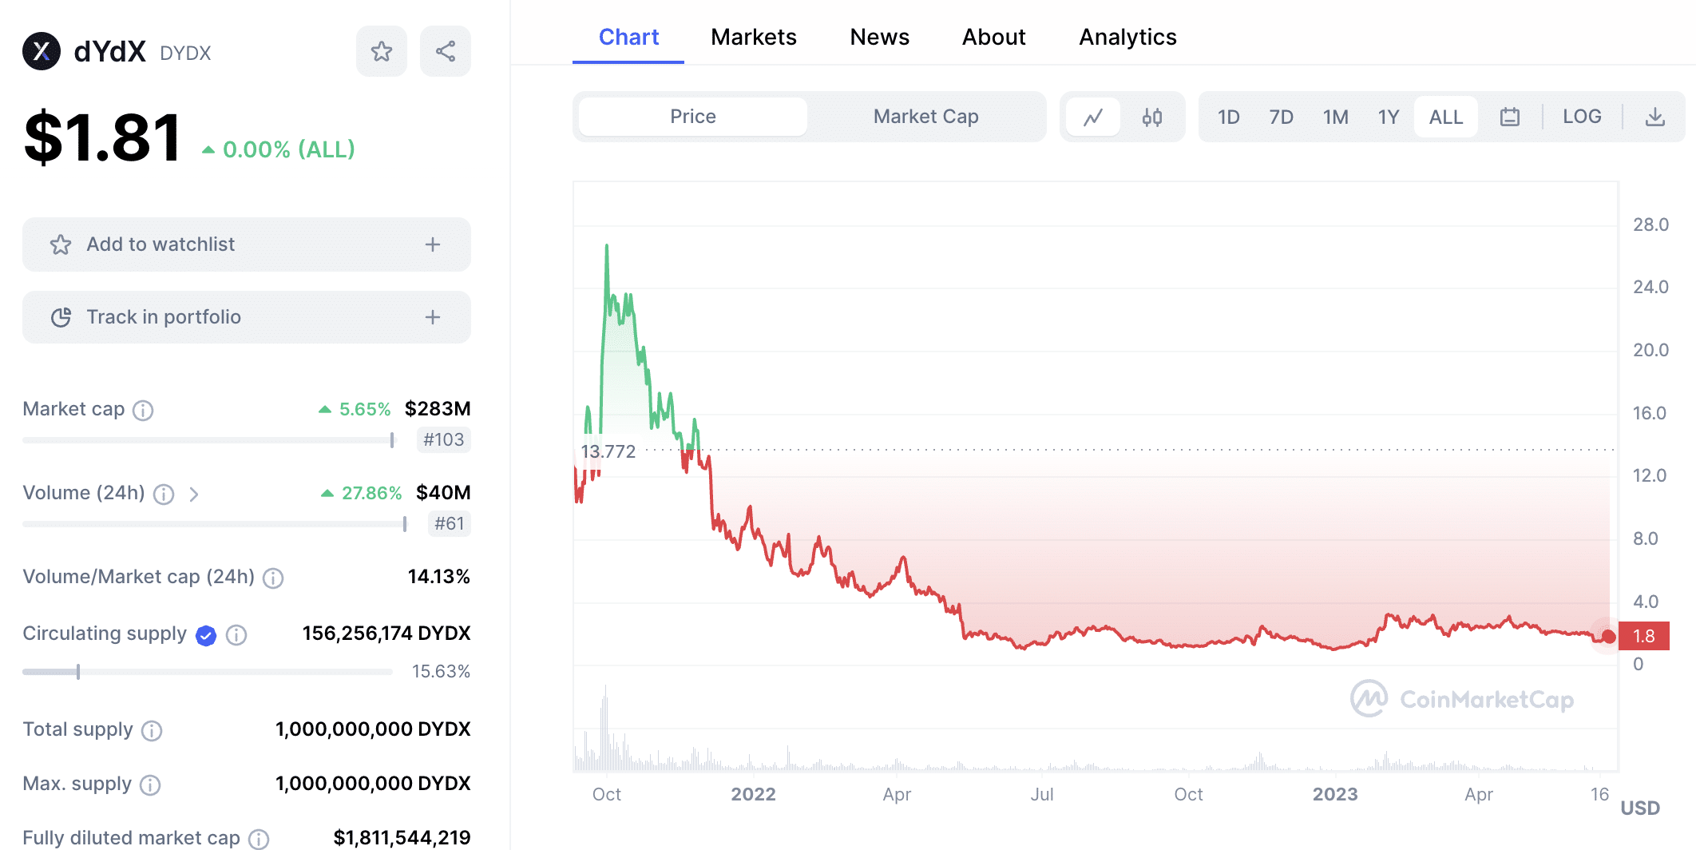Star dYdX with the favorite button
This screenshot has width=1696, height=850.
(x=382, y=52)
